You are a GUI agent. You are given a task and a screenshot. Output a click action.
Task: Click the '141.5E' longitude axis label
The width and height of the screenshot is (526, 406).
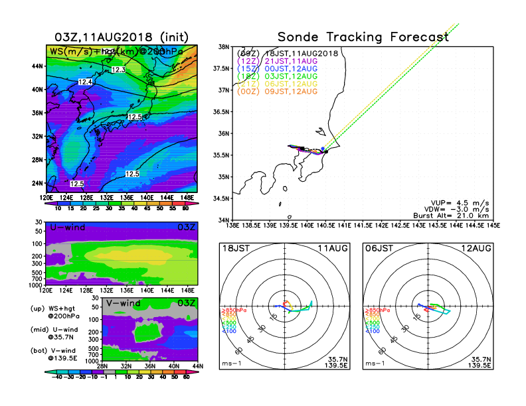pyautogui.click(x=363, y=226)
